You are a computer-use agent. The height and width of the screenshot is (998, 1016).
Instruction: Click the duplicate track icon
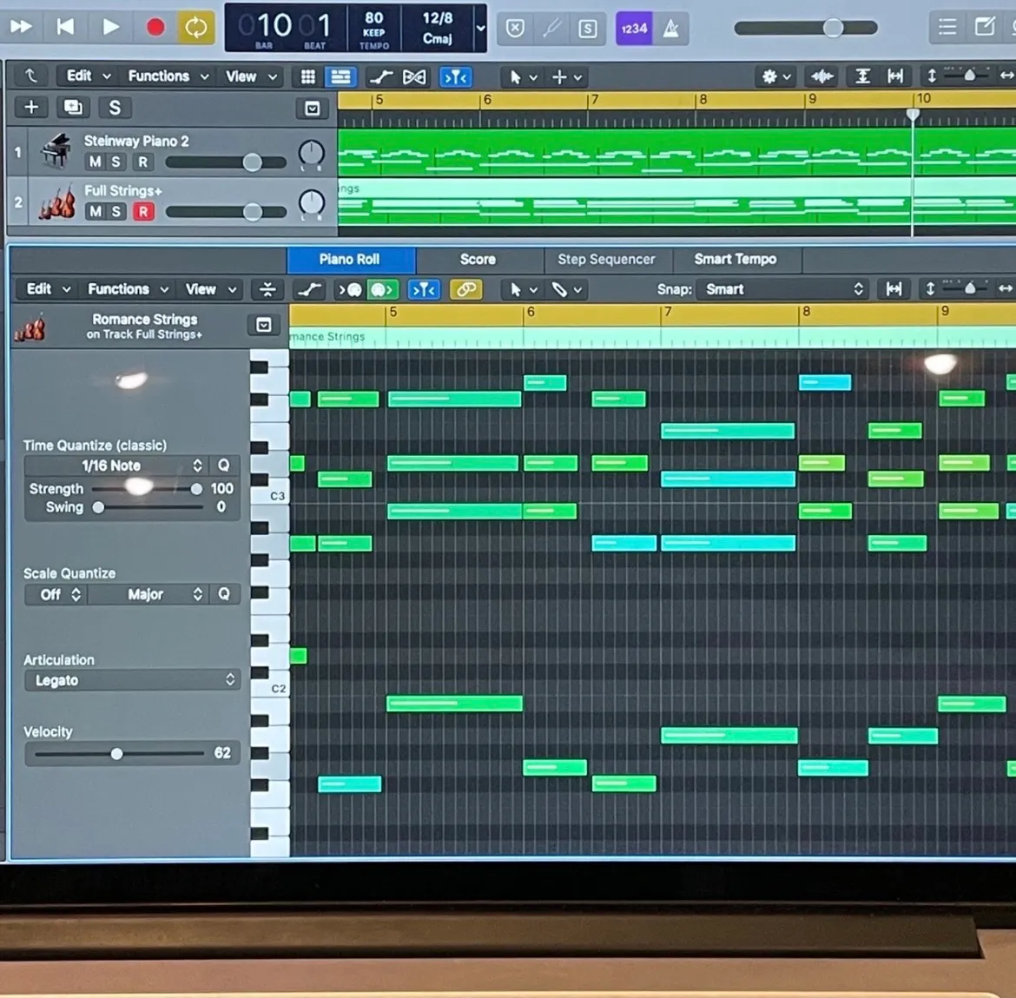(x=73, y=107)
